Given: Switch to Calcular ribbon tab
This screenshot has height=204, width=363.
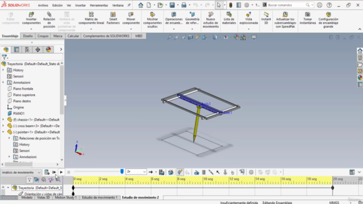Looking at the screenshot, I should pyautogui.click(x=73, y=36).
